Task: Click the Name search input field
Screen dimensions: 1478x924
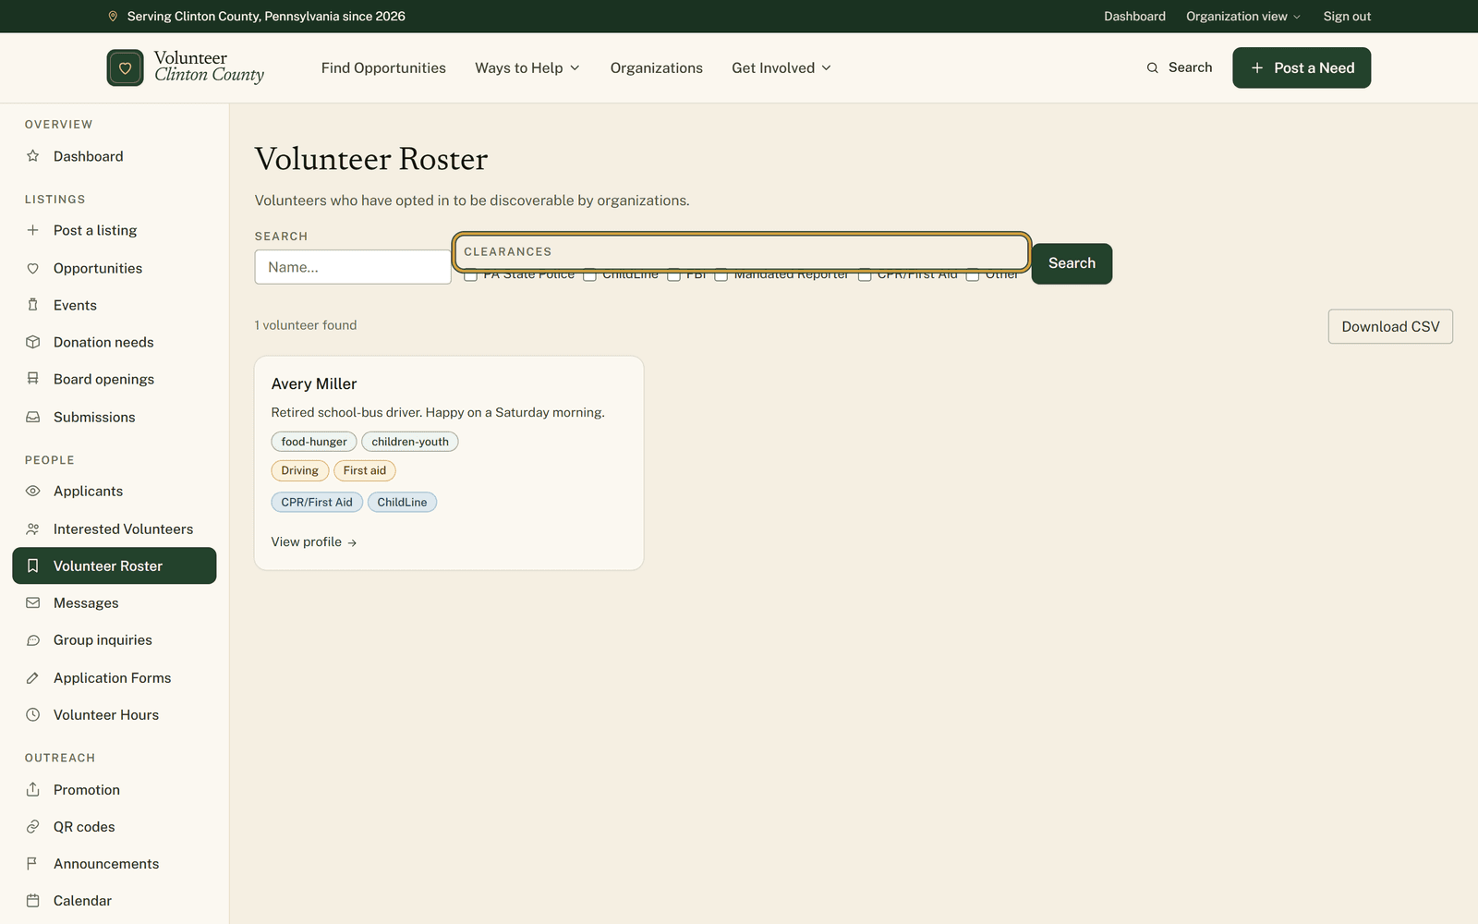Action: [x=353, y=267]
